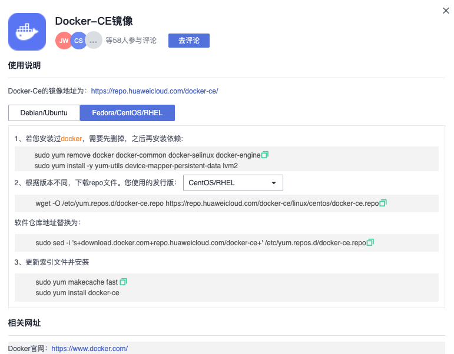Click the 3、更新索引文件并安装 step text
Screen dimensions: 454x354
pyautogui.click(x=52, y=262)
